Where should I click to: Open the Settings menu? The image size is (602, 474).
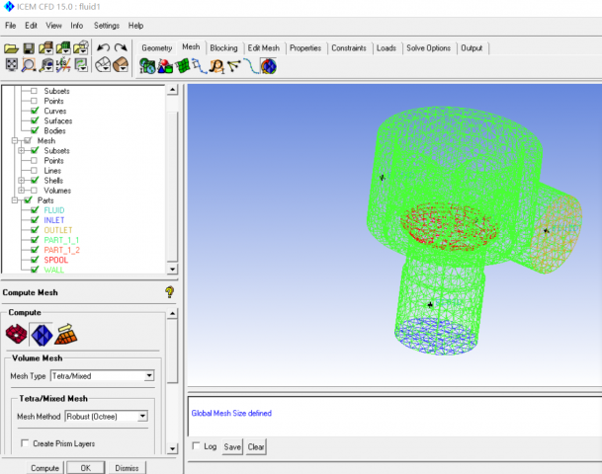[106, 25]
